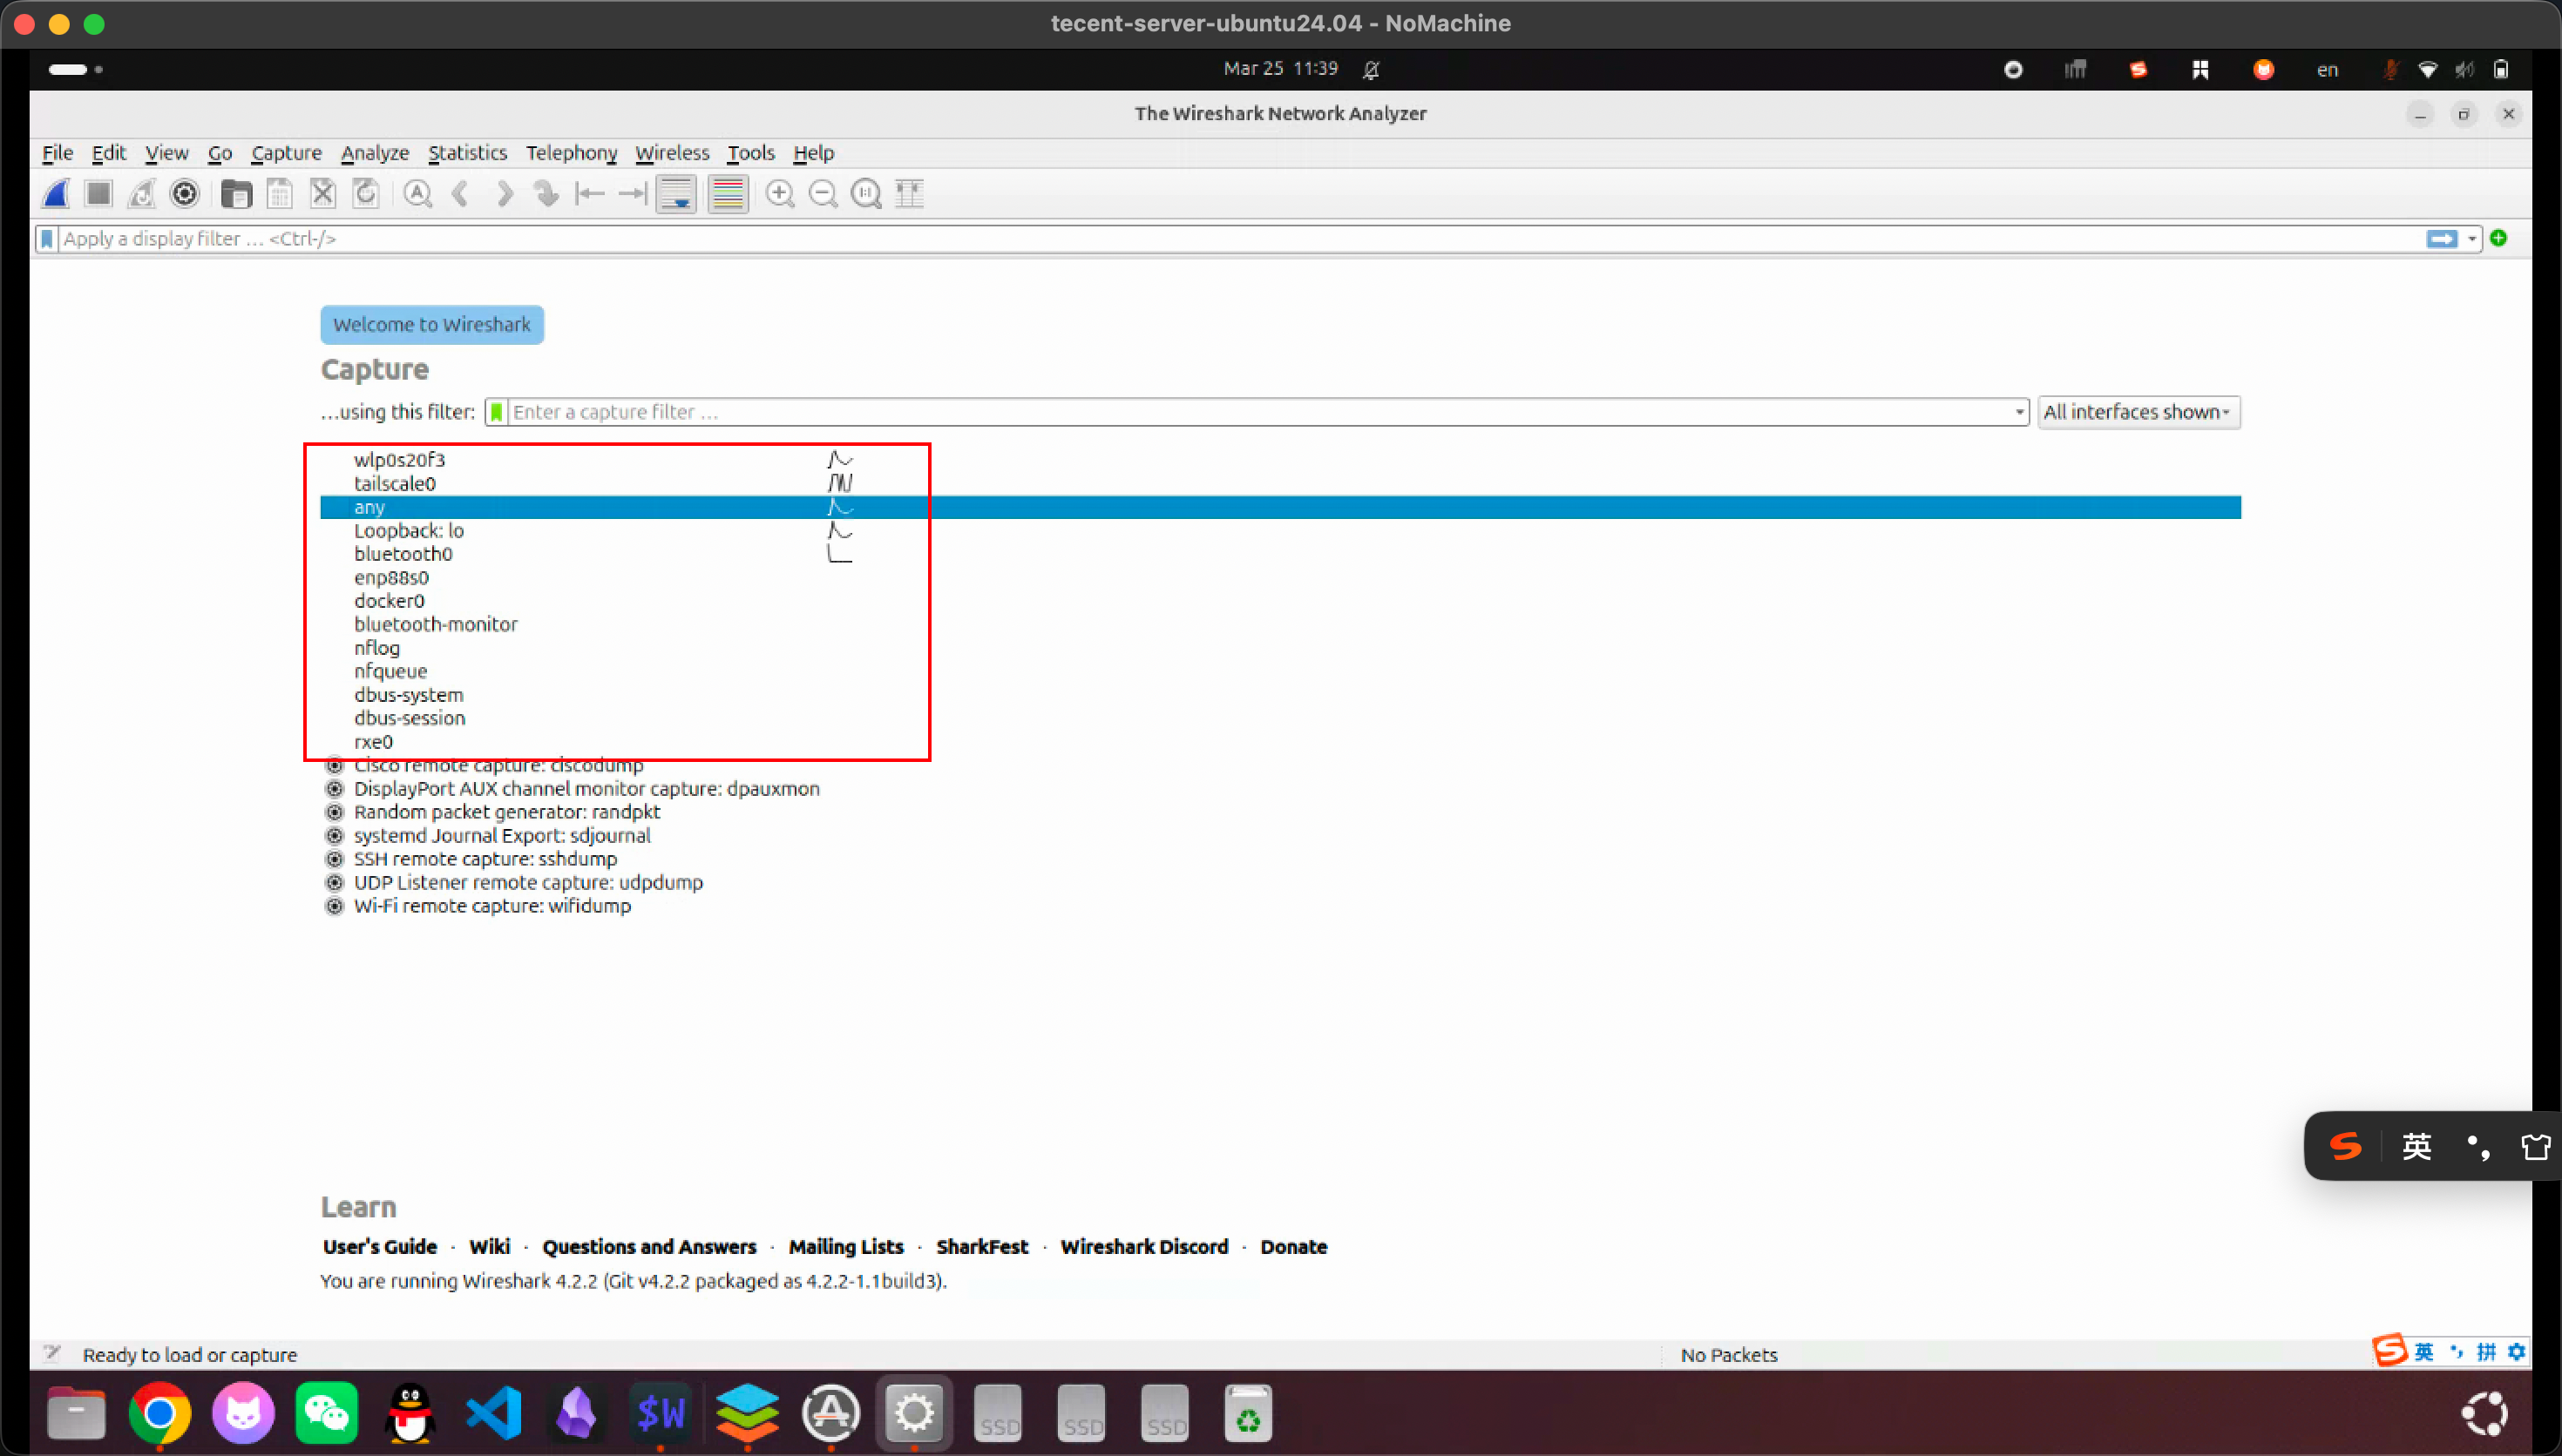Click Find a packet magnifier icon
The width and height of the screenshot is (2562, 1456).
[417, 193]
